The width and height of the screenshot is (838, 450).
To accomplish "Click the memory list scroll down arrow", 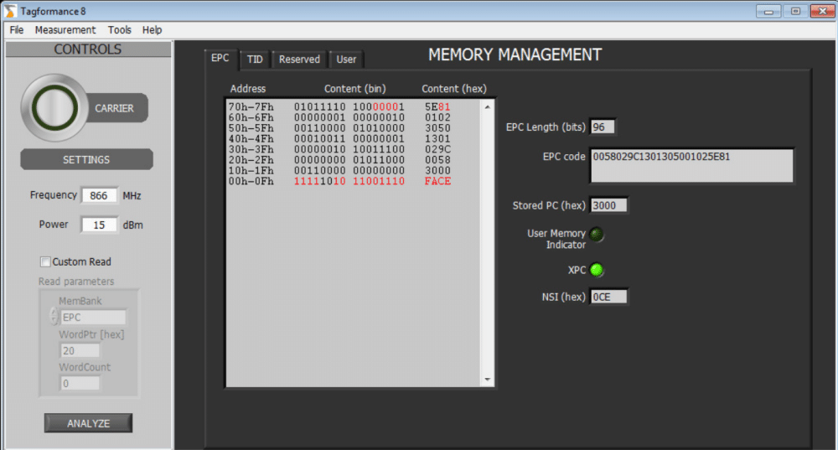I will [x=488, y=380].
